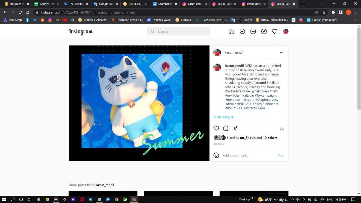The width and height of the screenshot is (361, 203).
Task: Share post via paper plane icon
Action: pyautogui.click(x=235, y=128)
